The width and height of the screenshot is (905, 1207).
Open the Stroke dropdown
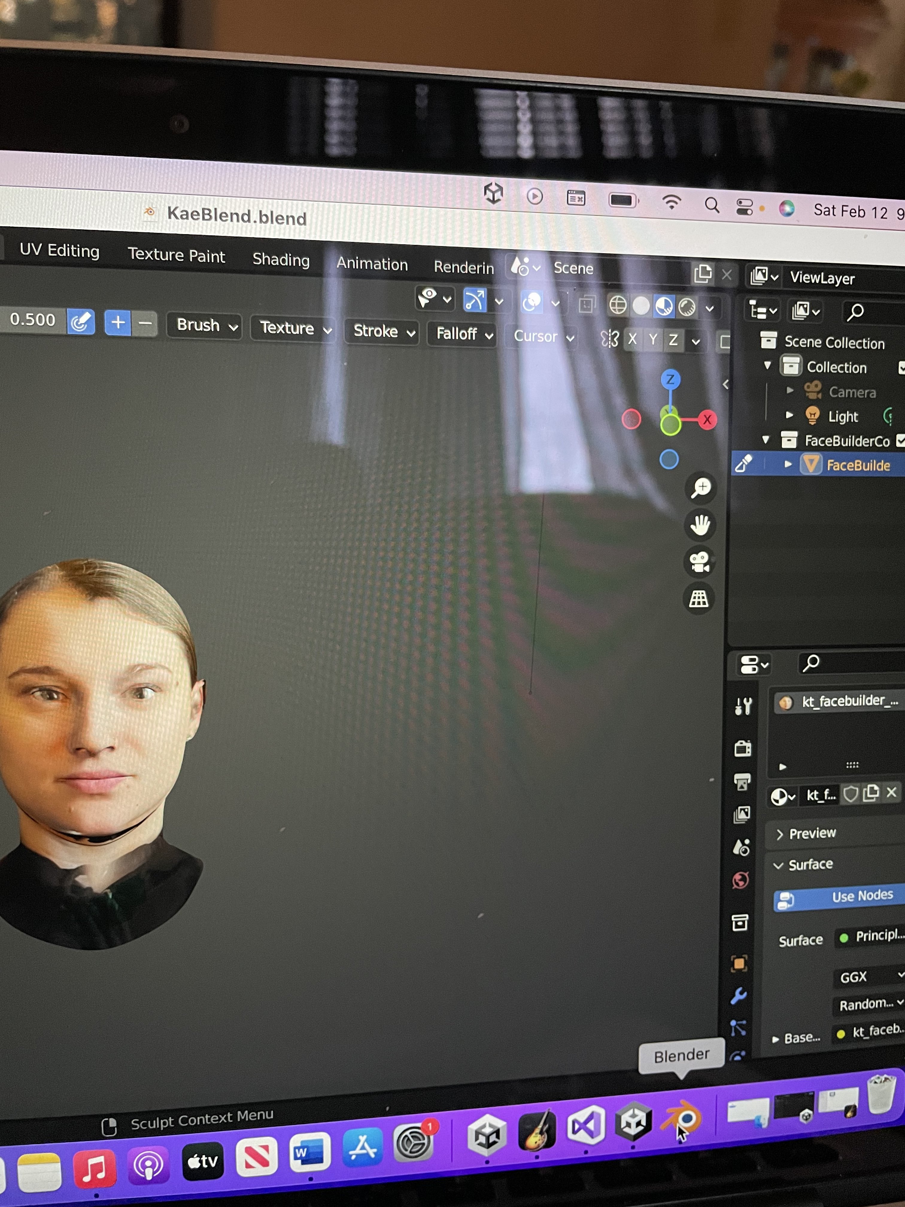[382, 332]
